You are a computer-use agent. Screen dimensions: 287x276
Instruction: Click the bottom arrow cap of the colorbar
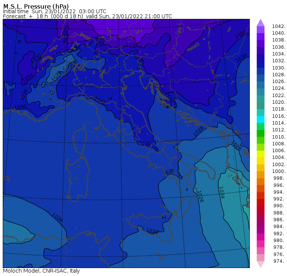point(261,264)
